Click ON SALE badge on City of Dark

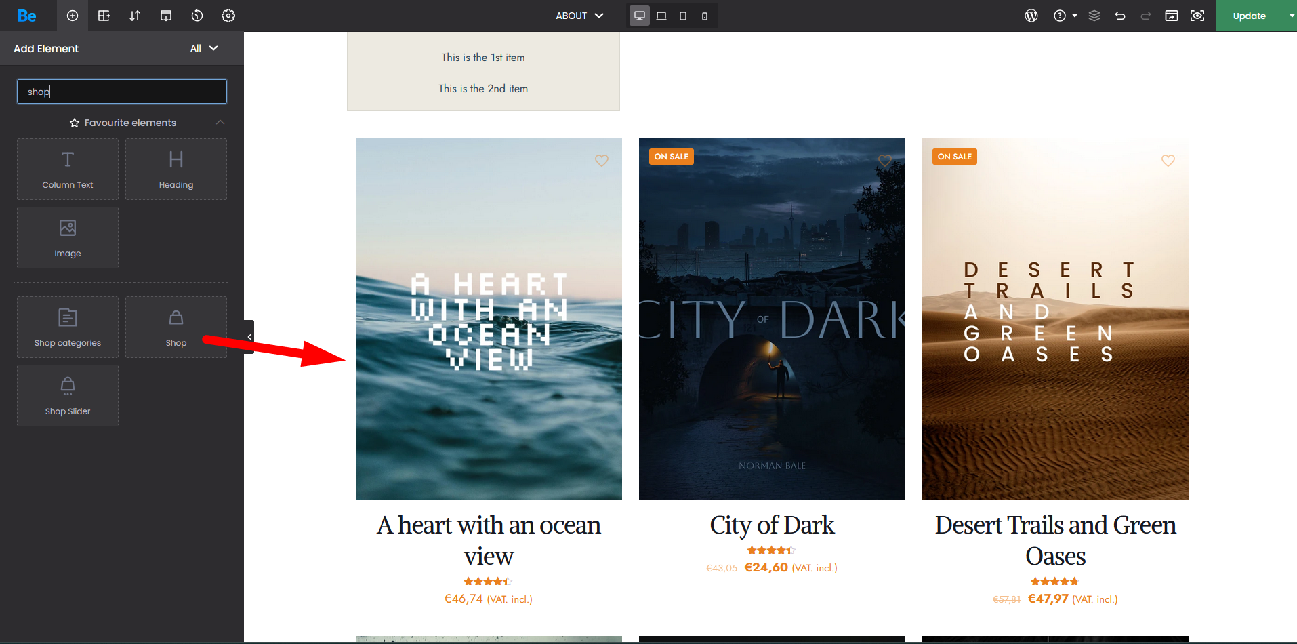click(672, 157)
